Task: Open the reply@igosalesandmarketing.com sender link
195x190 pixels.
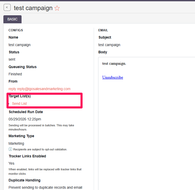Action: pos(39,89)
